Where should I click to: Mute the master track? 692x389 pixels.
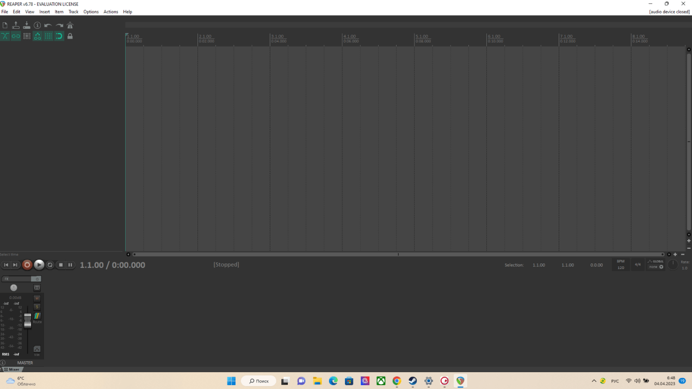[37, 298]
